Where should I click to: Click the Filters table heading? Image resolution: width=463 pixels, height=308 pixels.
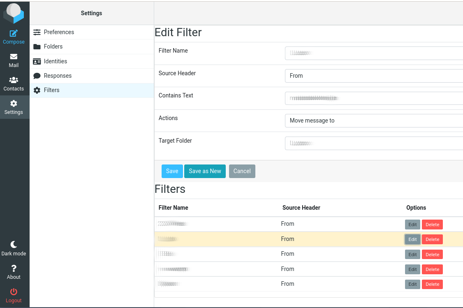click(x=170, y=189)
